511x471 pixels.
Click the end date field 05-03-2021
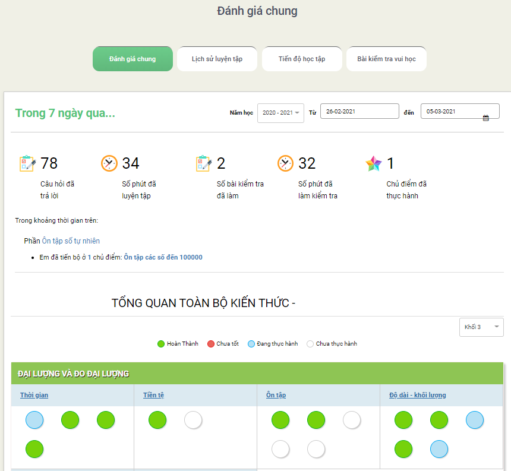click(x=452, y=111)
